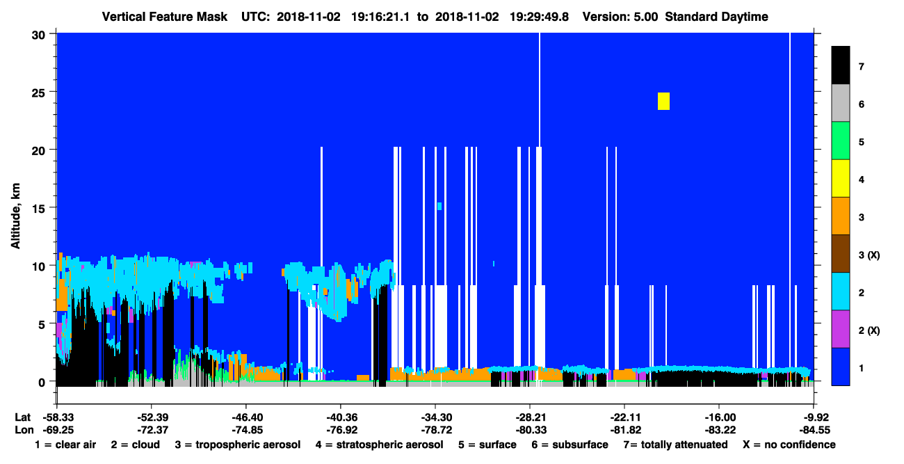Click the blue color bar segment labeled 1
904x464 pixels.
point(841,367)
